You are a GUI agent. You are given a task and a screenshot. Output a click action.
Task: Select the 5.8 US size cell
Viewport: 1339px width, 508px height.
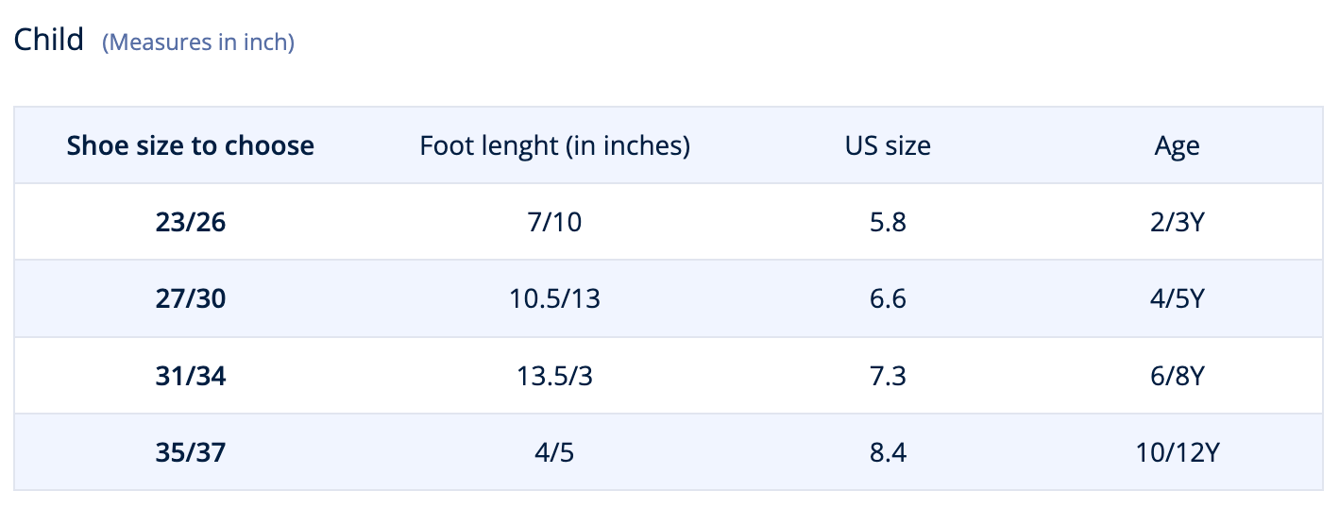888,222
